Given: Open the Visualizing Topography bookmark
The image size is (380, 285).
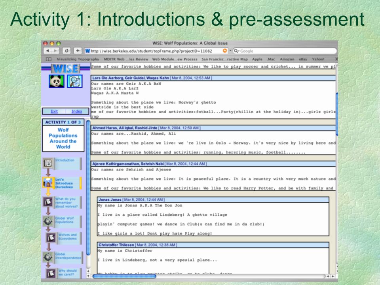Looking at the screenshot, I should (78, 59).
